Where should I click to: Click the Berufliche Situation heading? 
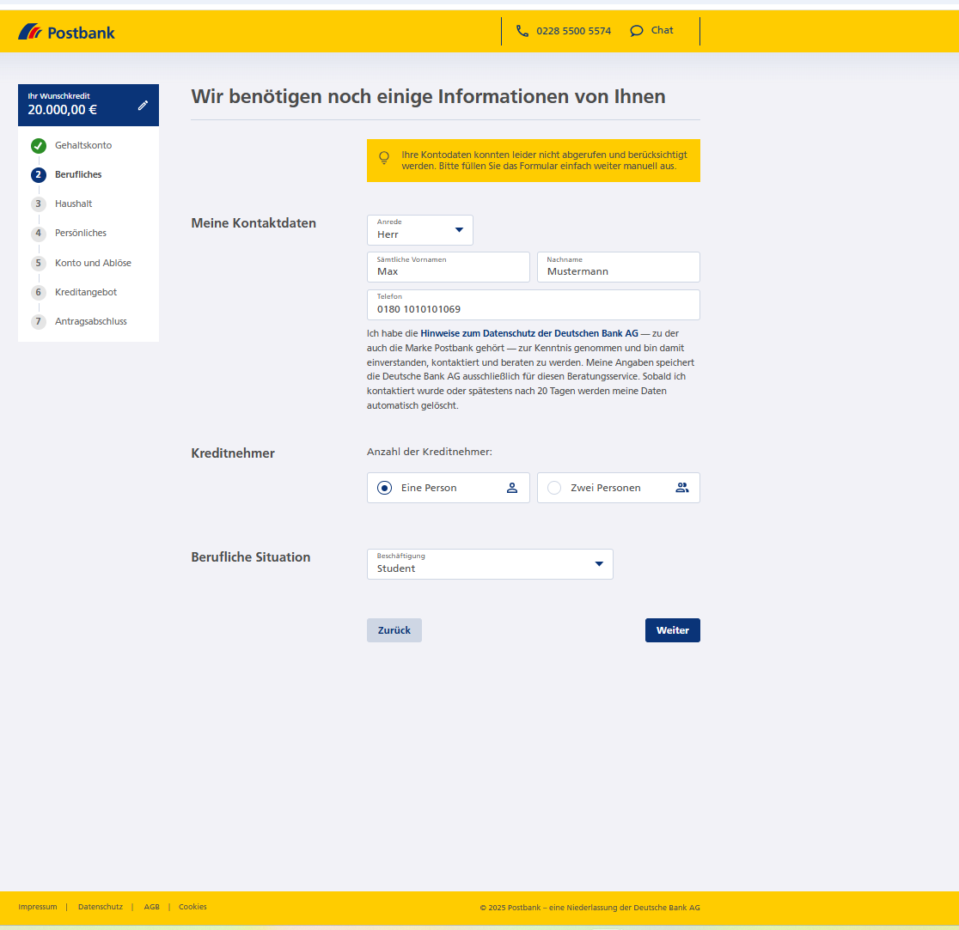(x=250, y=557)
